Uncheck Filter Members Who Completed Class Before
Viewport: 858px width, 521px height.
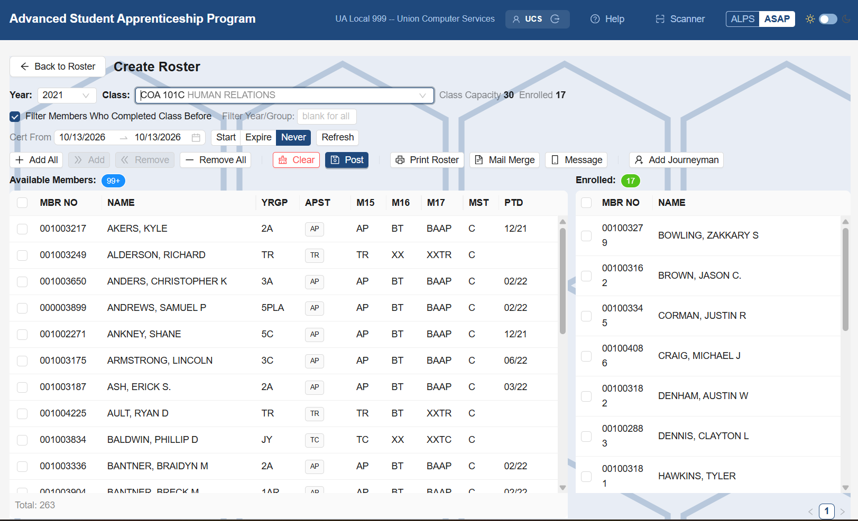click(15, 117)
